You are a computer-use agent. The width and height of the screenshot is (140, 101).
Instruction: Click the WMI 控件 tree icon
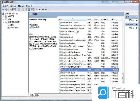coord(8,28)
